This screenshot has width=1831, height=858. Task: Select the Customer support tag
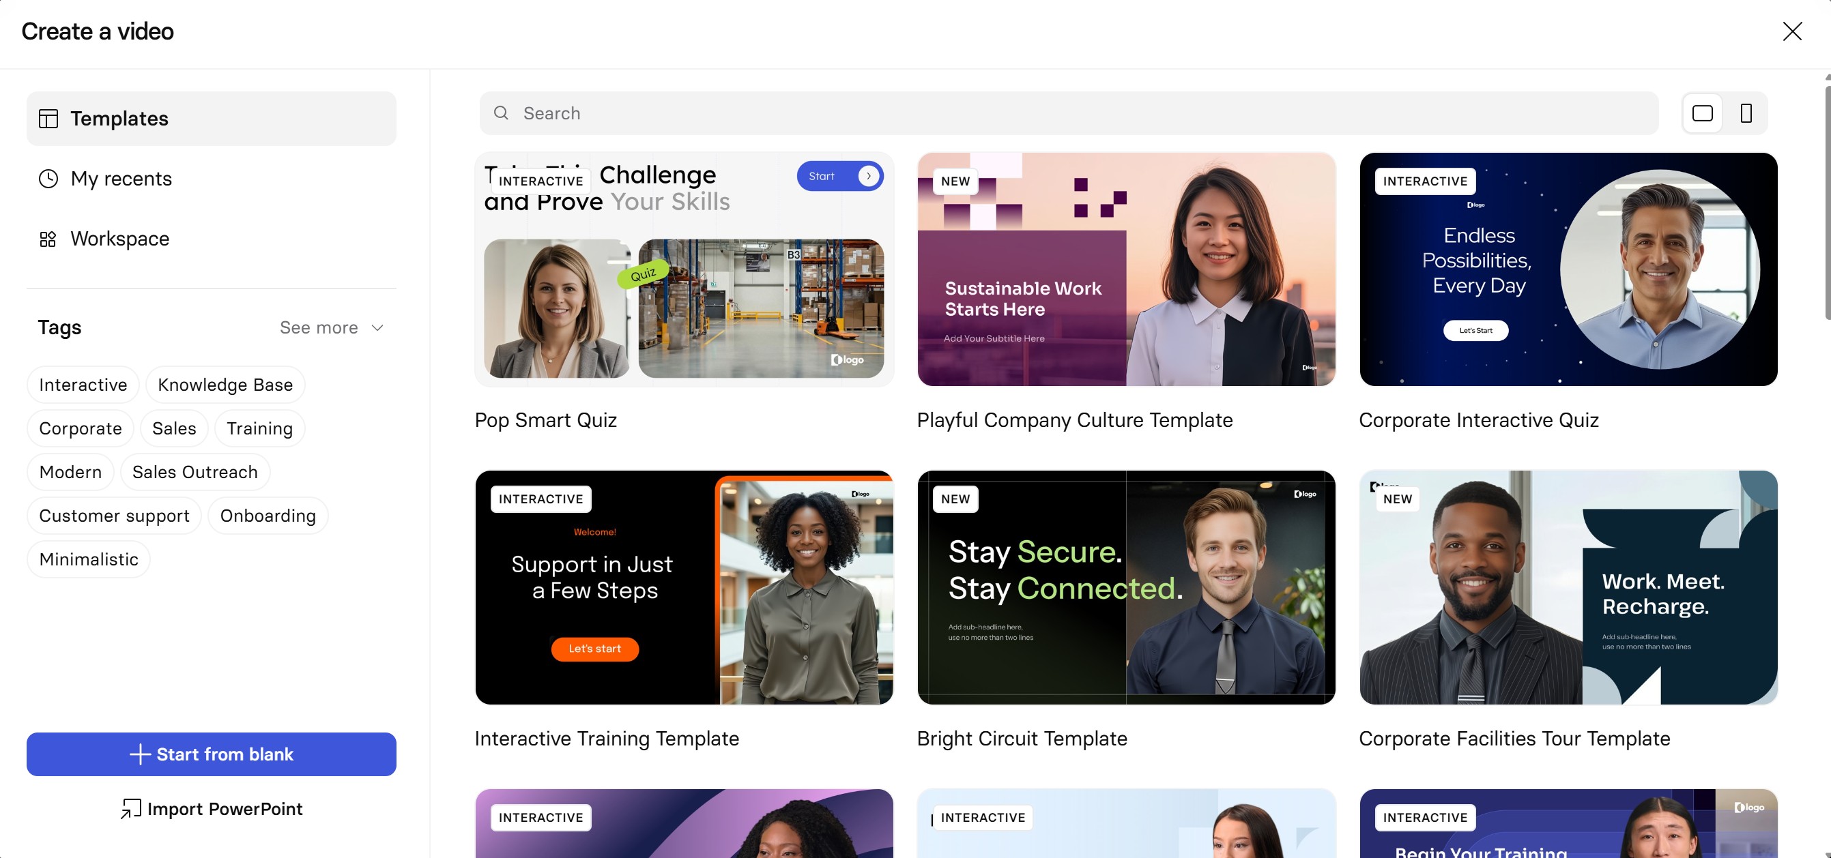115,516
